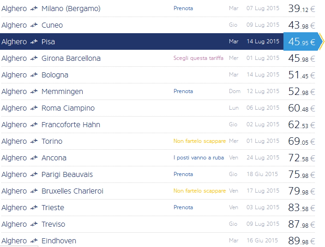Click Prenota for the Trieste flight
The width and height of the screenshot is (325, 247).
coord(183,207)
